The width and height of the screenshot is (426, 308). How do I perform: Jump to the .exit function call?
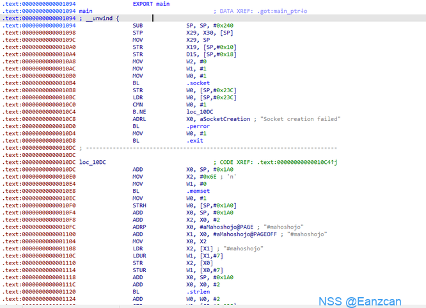coord(195,140)
